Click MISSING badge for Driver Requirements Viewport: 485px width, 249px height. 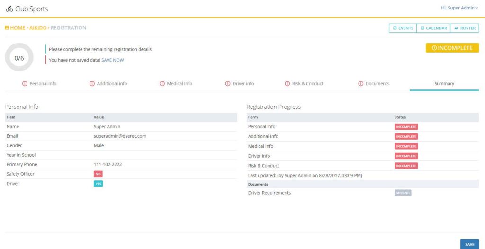pyautogui.click(x=403, y=193)
